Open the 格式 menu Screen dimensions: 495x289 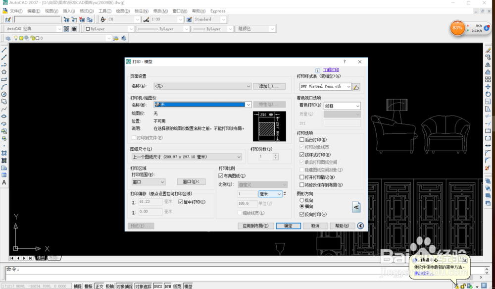87,11
